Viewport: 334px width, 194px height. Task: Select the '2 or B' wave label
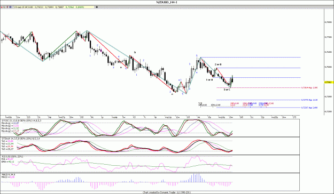218,64
